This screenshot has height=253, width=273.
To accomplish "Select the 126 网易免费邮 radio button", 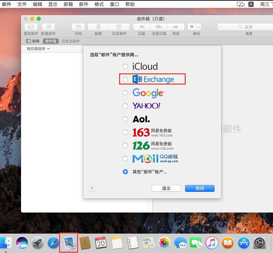I will 125,145.
